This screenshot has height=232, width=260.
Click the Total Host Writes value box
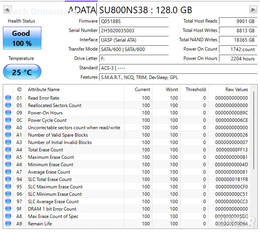click(x=237, y=30)
